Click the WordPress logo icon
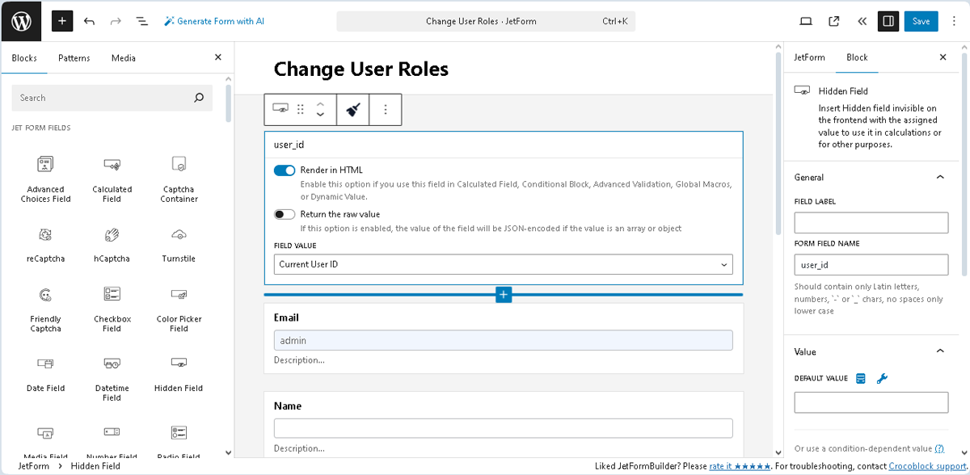Image resolution: width=970 pixels, height=475 pixels. [21, 21]
